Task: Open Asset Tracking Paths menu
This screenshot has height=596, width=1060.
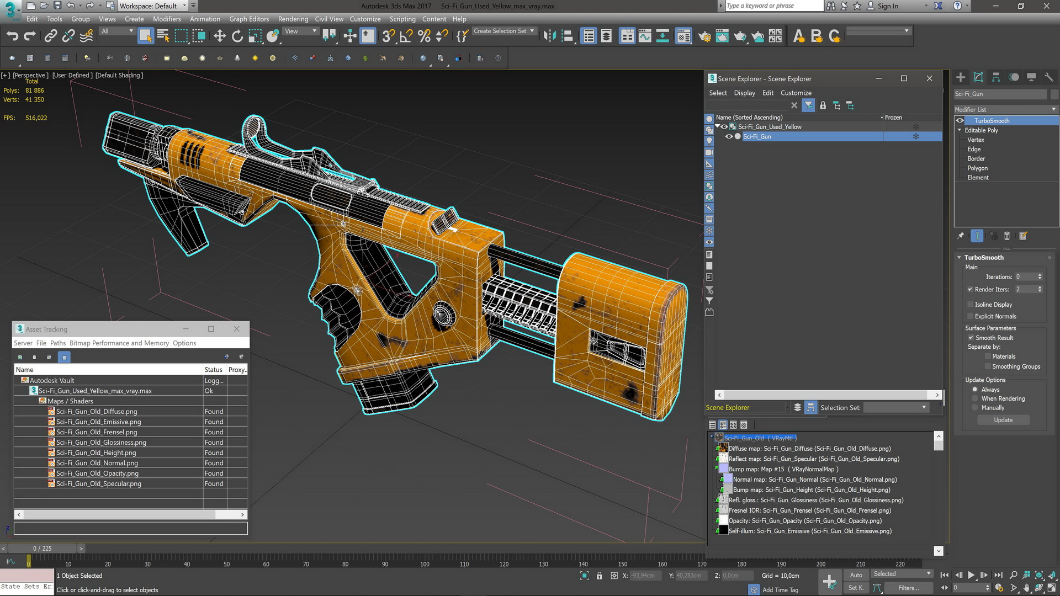Action: click(58, 343)
